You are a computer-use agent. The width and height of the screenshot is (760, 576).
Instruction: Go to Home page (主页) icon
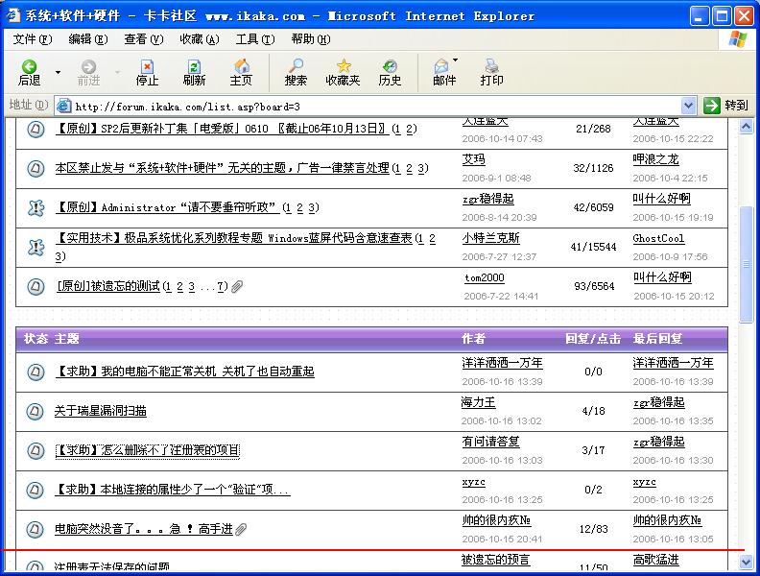[x=241, y=72]
